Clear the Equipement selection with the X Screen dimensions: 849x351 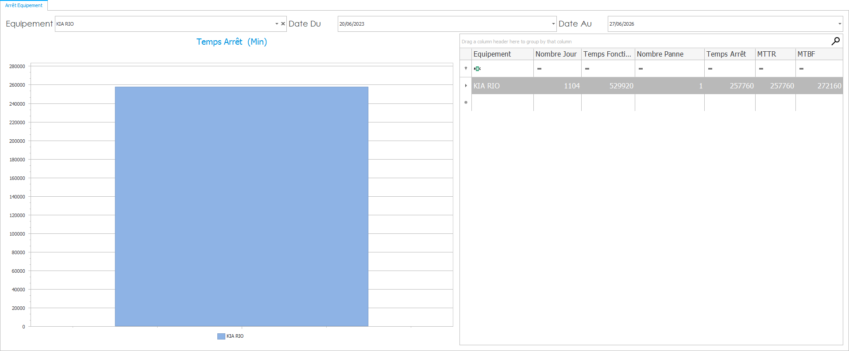coord(283,24)
